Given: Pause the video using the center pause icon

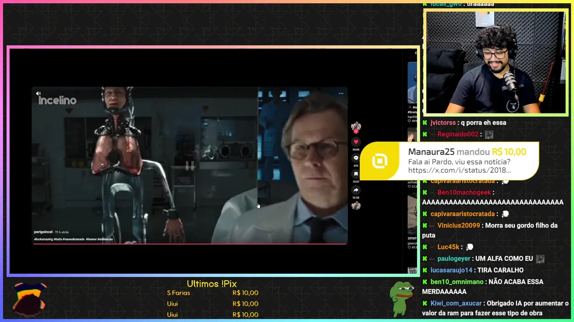Looking at the screenshot, I should (x=190, y=166).
